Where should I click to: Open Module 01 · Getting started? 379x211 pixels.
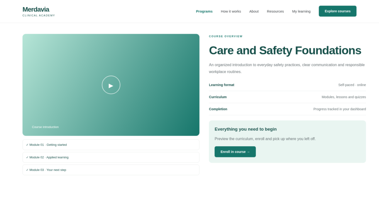pyautogui.click(x=111, y=145)
